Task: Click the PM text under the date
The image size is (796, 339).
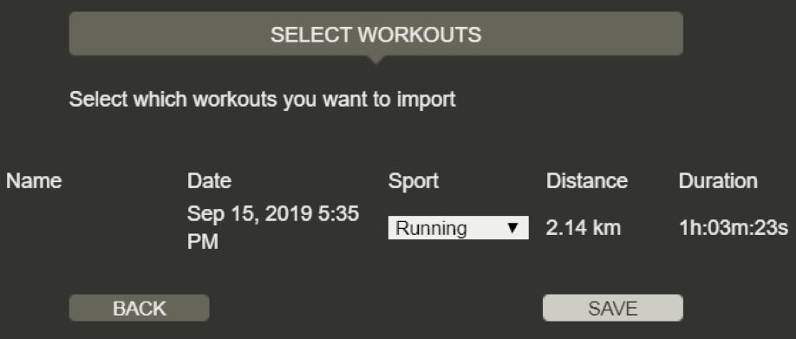Action: pos(203,242)
